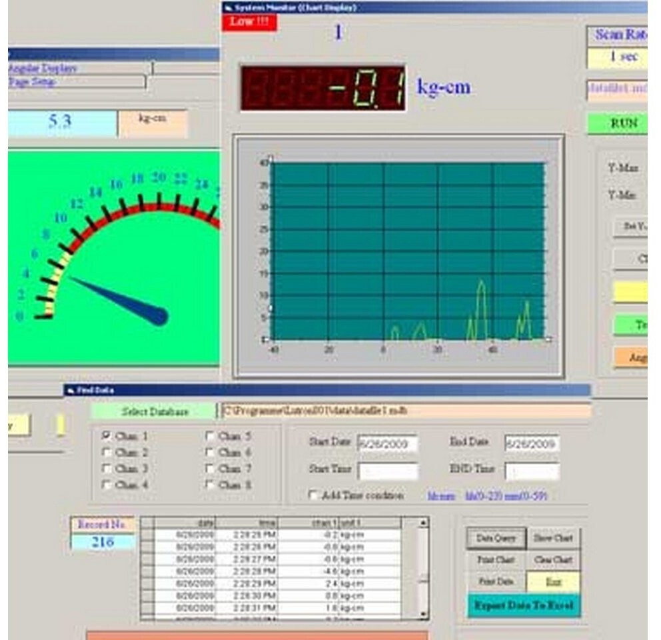Click the date column header
661x640 pixels.
pyautogui.click(x=185, y=523)
